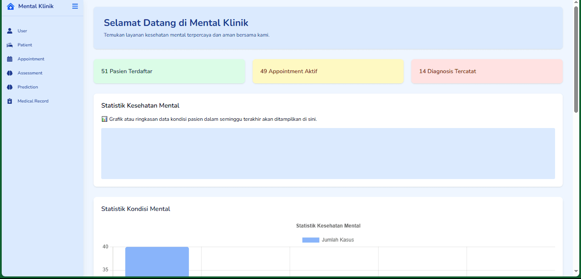Click the User person icon in sidebar

pos(9,31)
